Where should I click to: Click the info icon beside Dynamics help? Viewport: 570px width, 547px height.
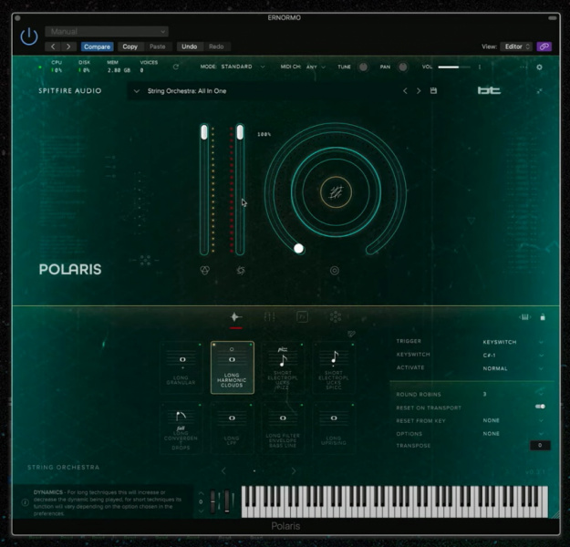click(26, 502)
